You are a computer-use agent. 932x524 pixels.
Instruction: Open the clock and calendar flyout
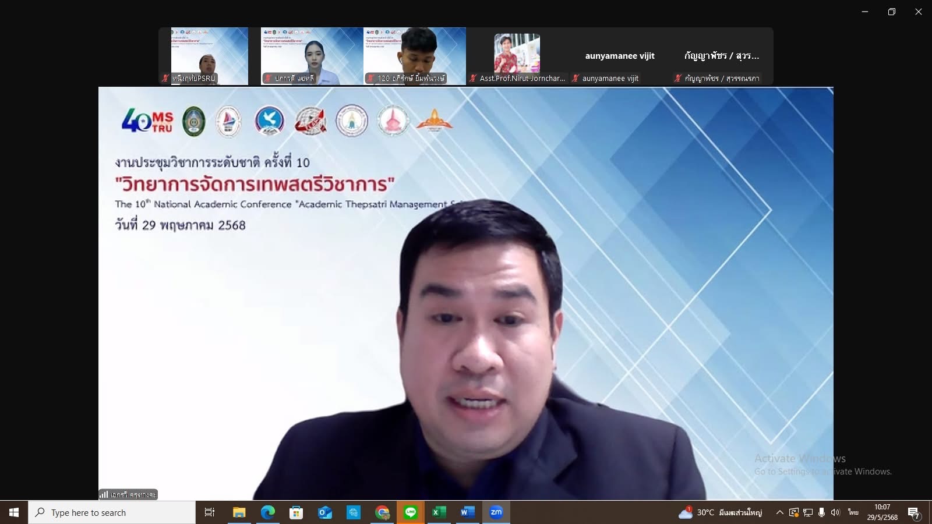(882, 512)
